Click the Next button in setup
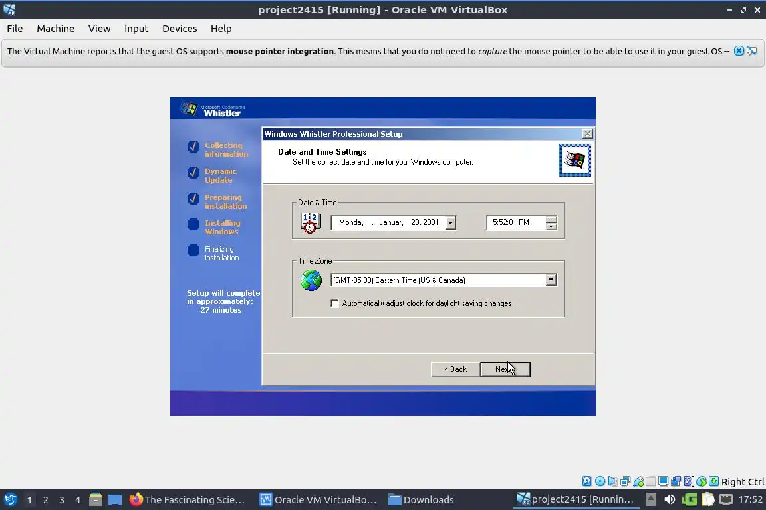 tap(505, 369)
